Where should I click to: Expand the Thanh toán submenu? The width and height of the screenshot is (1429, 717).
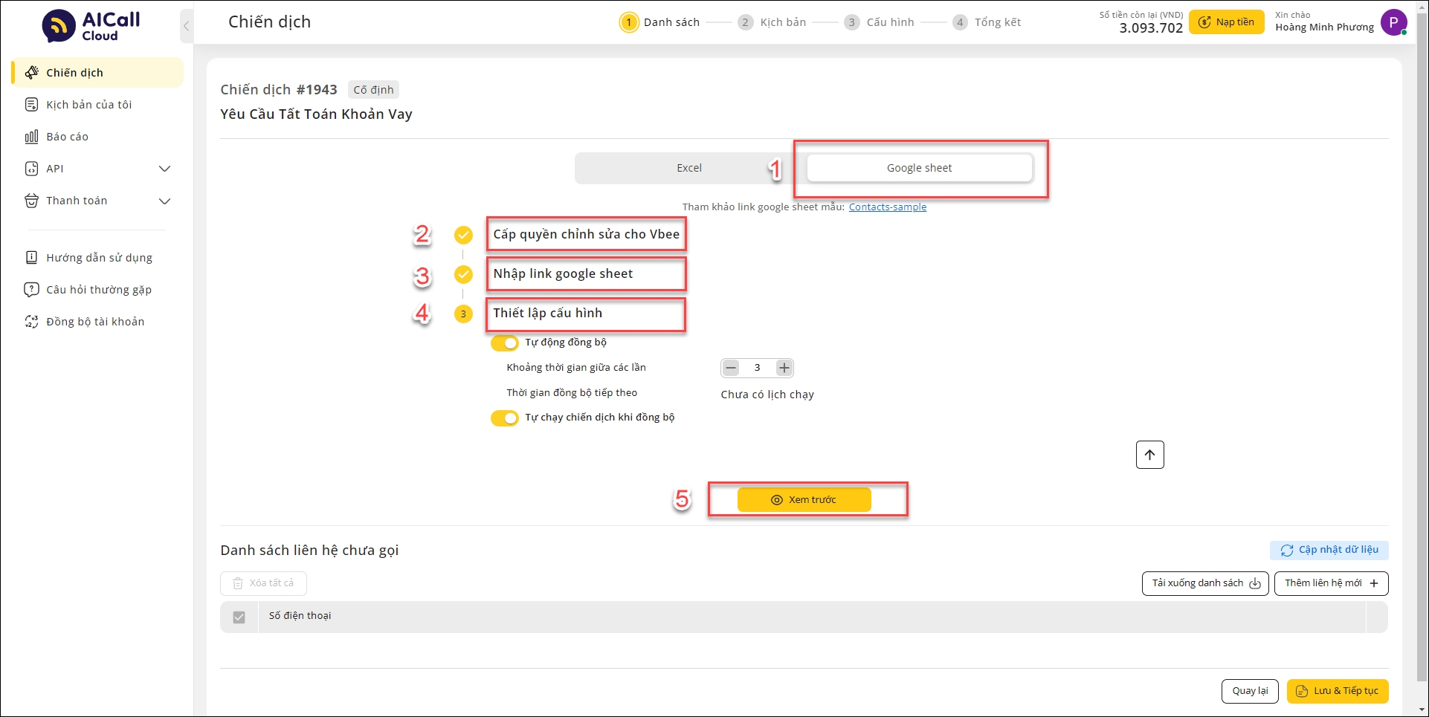coord(165,201)
